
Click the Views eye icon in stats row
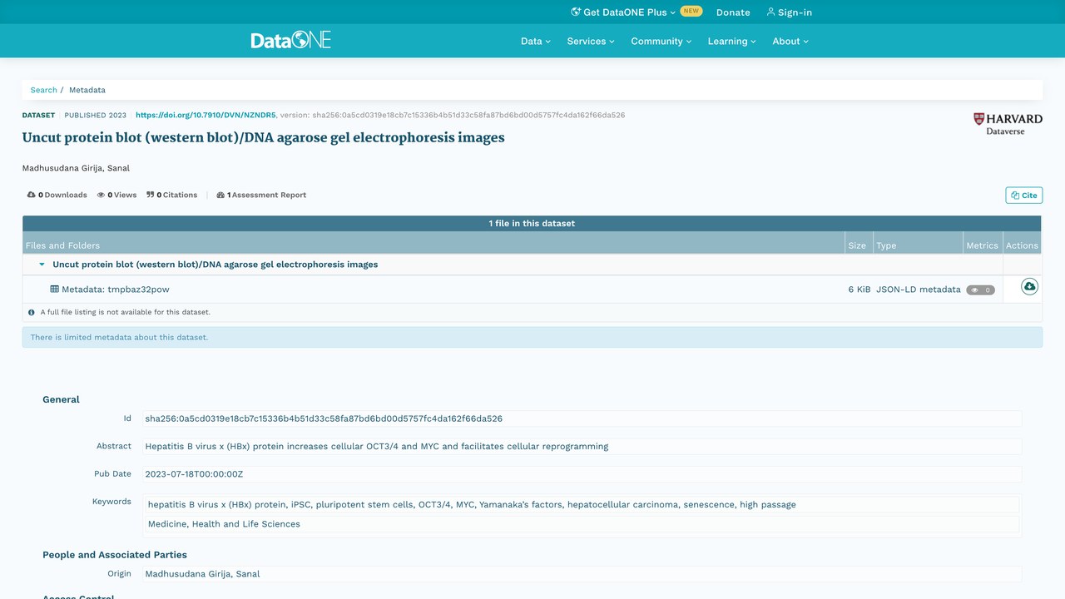pos(101,195)
